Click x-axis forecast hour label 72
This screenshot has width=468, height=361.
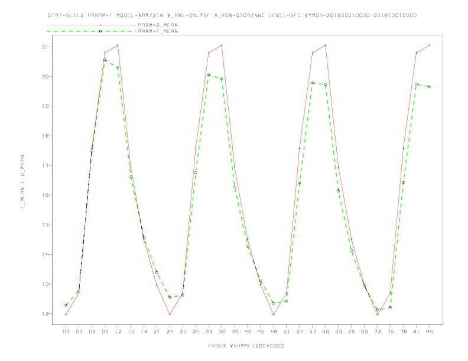[378, 332]
